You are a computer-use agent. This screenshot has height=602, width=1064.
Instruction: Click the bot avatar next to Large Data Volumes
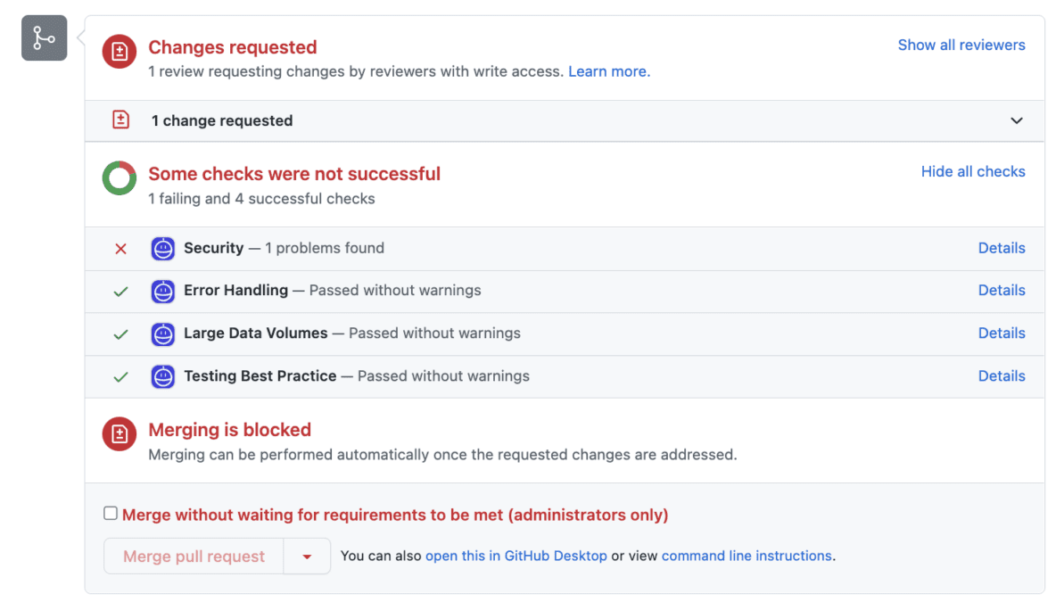tap(163, 334)
